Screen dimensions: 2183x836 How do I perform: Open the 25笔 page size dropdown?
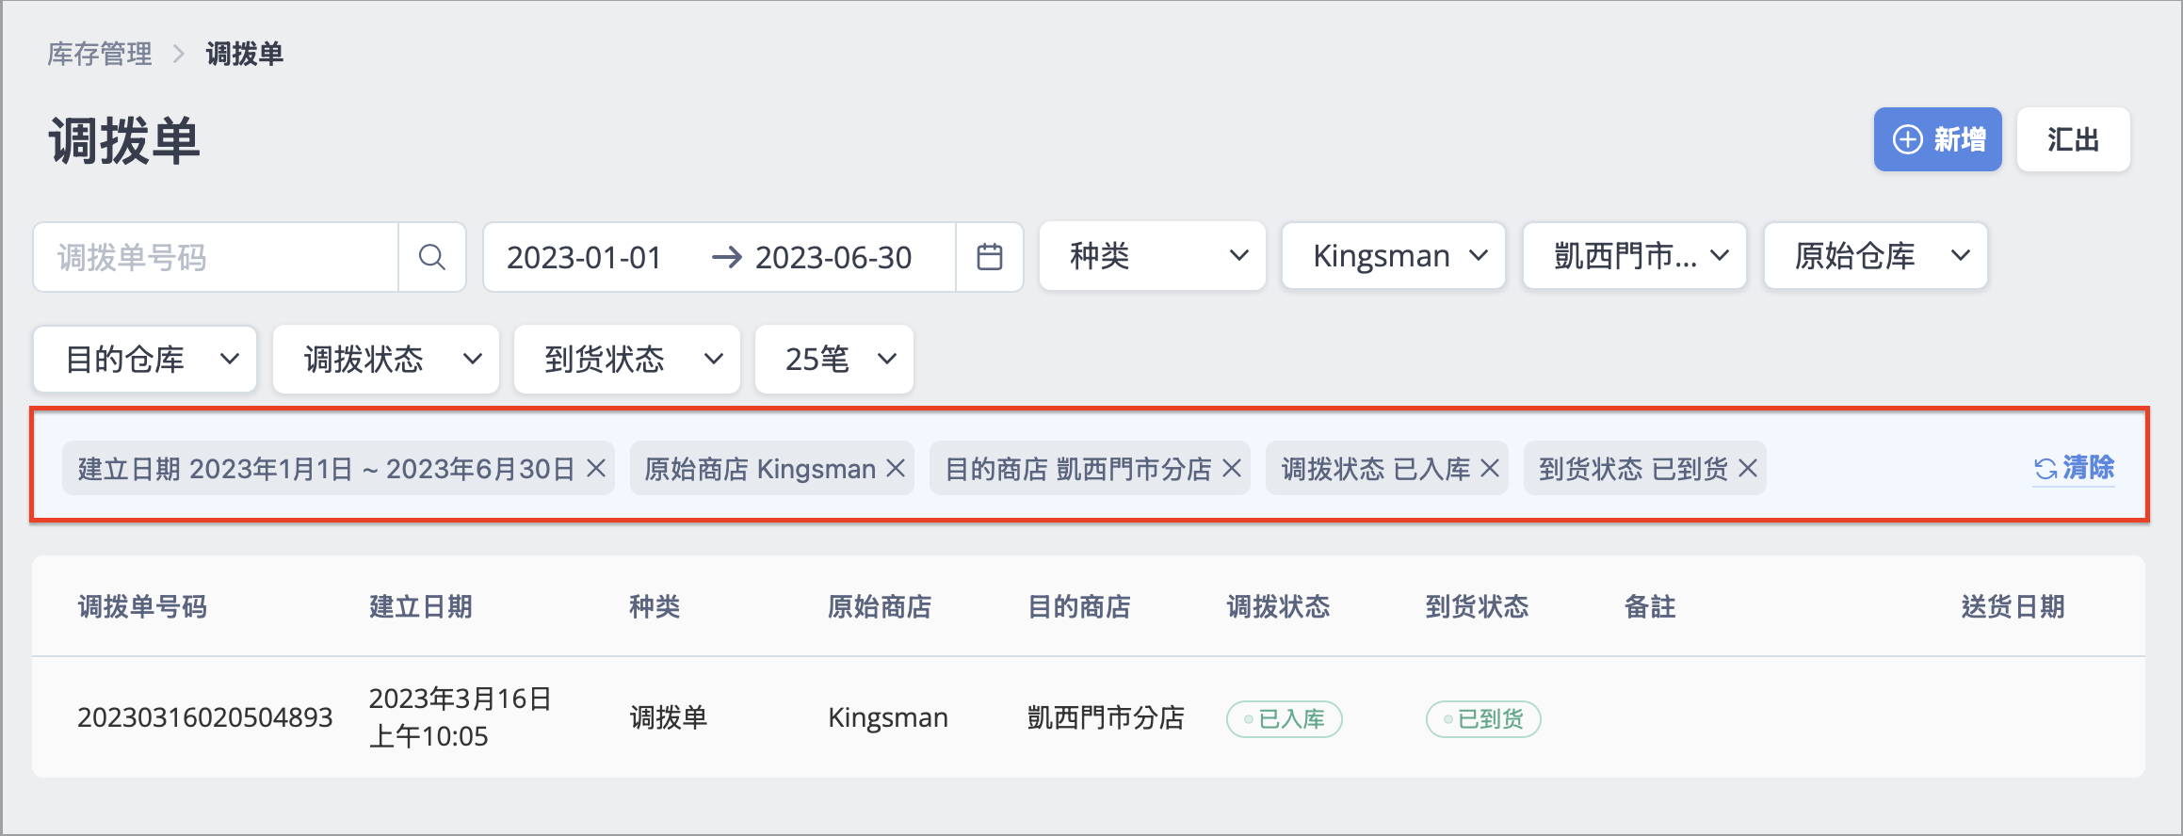(834, 359)
